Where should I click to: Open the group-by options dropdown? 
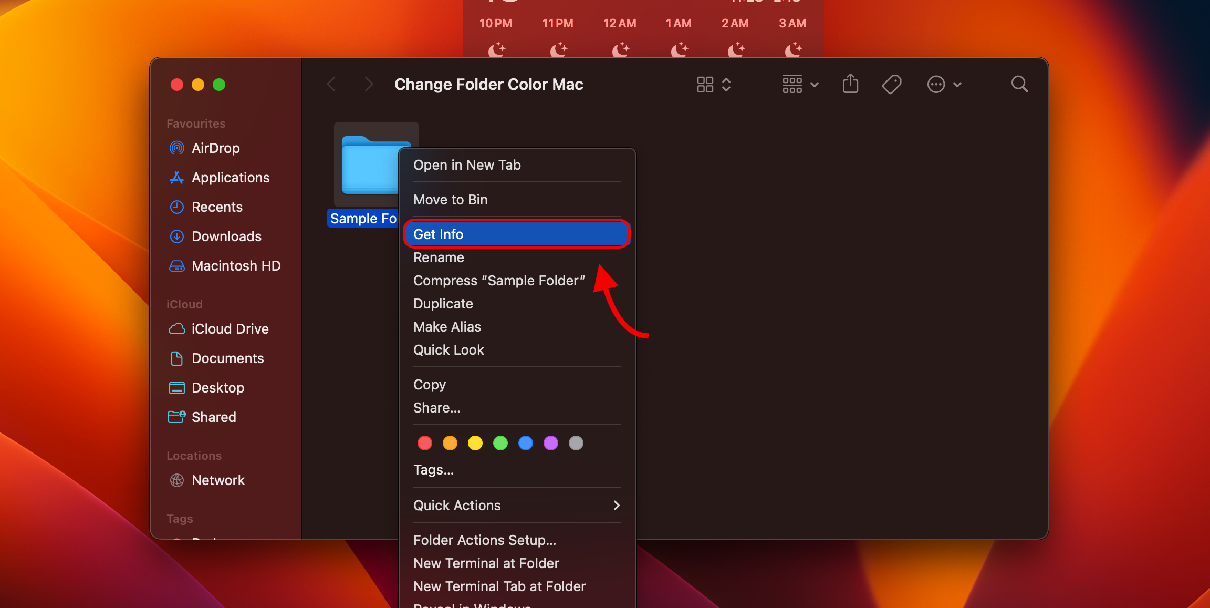(x=800, y=84)
